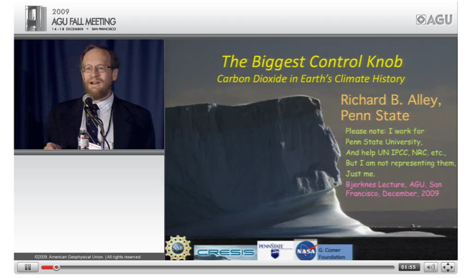The height and width of the screenshot is (278, 468).
Task: Click the PennState logo
Action: 275,251
